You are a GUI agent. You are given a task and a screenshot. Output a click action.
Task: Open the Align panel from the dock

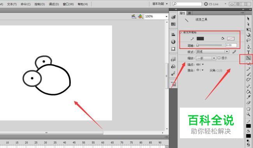173,35
